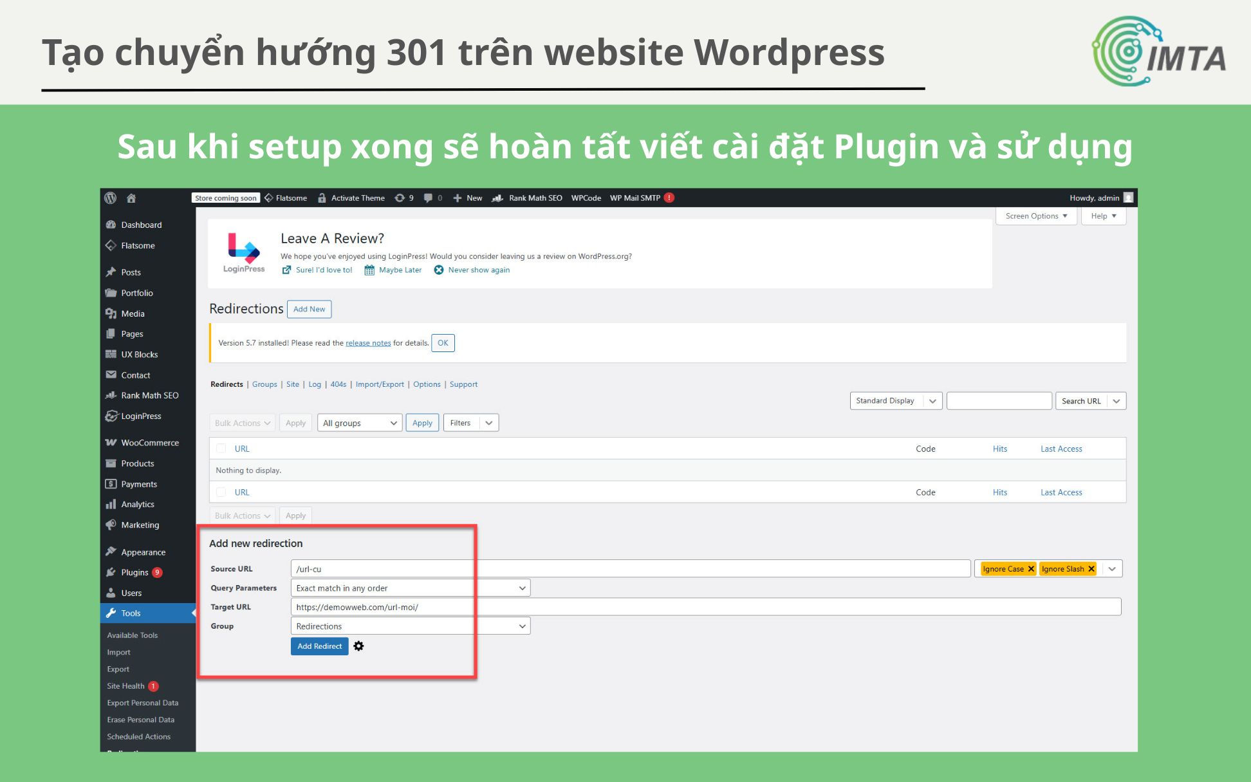The image size is (1251, 782).
Task: Click into the Target URL field
Action: 706,607
